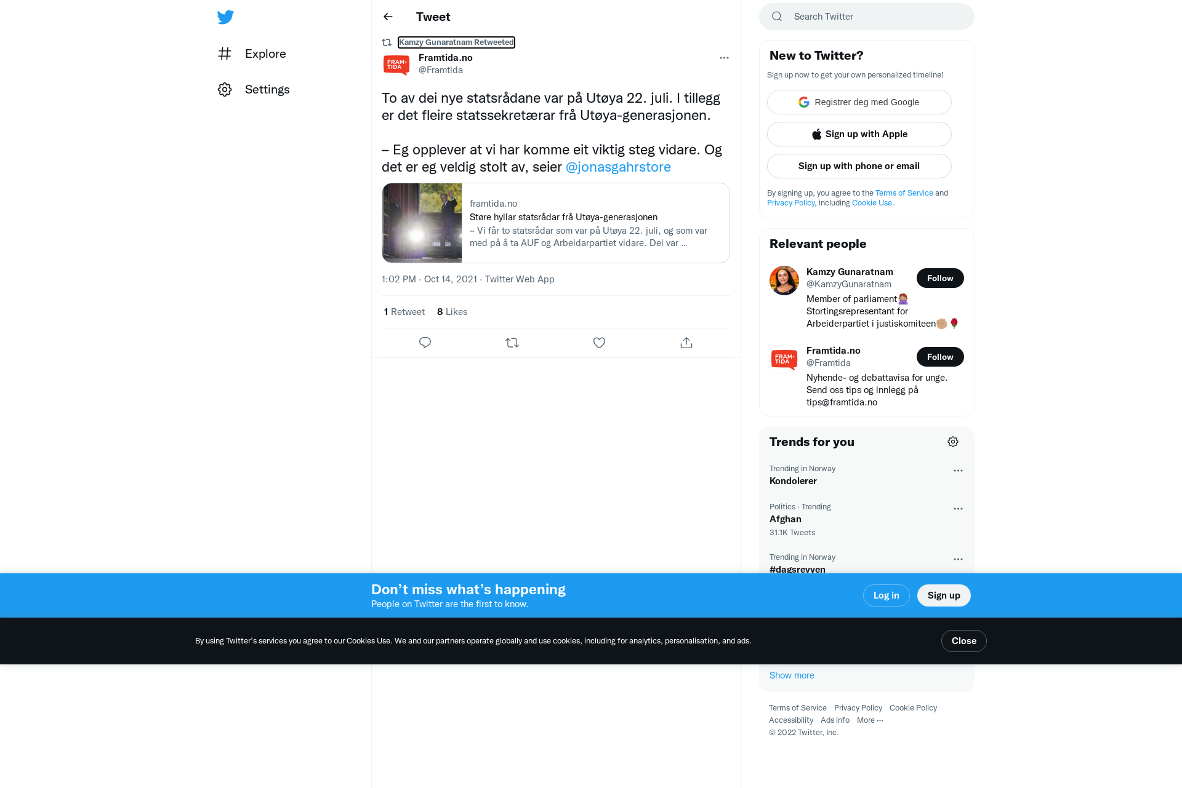The image size is (1182, 788).
Task: Click Sign up with Apple
Action: [859, 134]
